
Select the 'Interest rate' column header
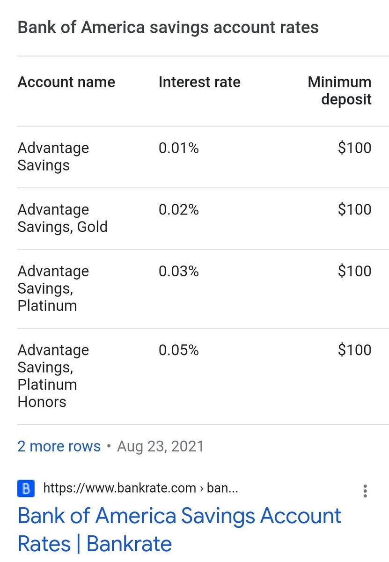click(x=199, y=82)
